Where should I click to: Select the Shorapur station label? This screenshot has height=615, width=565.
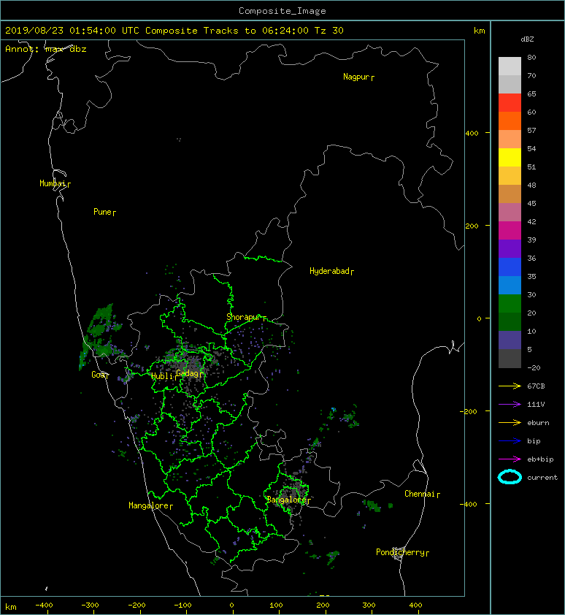(246, 317)
